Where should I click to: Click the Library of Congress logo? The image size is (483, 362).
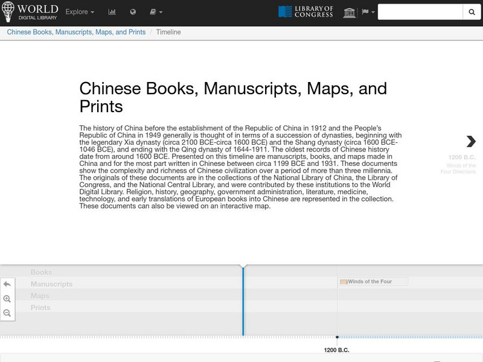click(305, 12)
